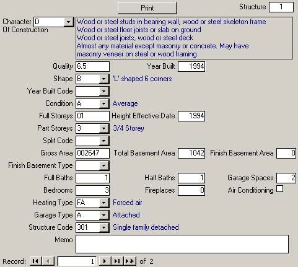Create a new record
The image size is (298, 267).
click(x=129, y=261)
